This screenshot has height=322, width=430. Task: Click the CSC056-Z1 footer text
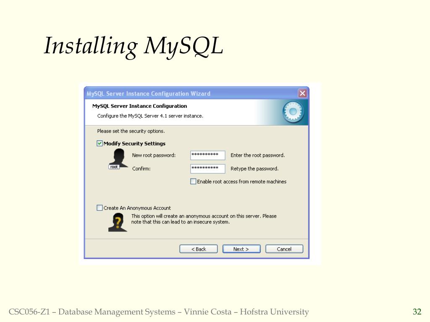coord(159,312)
